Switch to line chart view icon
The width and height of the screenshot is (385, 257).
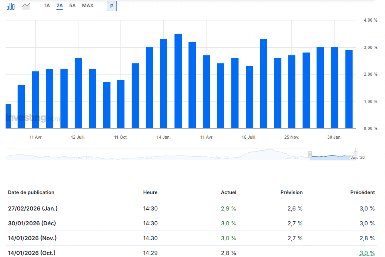pyautogui.click(x=26, y=6)
